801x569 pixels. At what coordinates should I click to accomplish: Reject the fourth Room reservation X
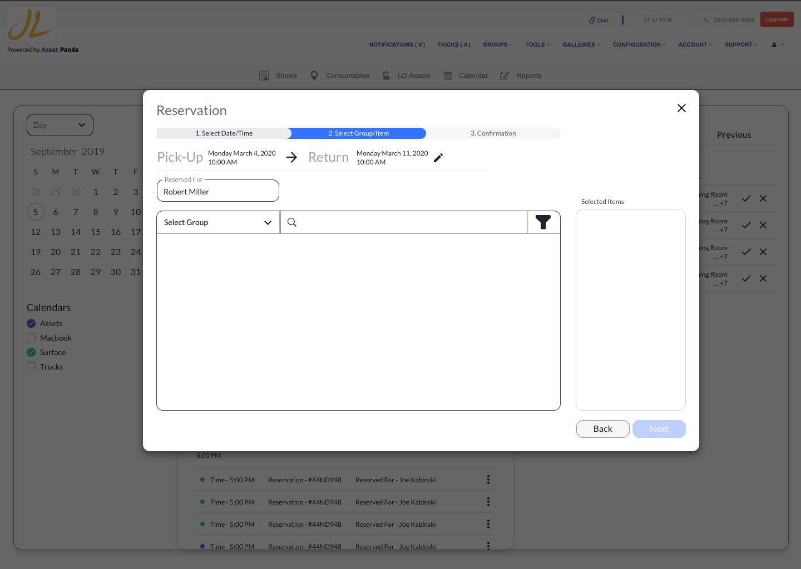[x=763, y=278]
